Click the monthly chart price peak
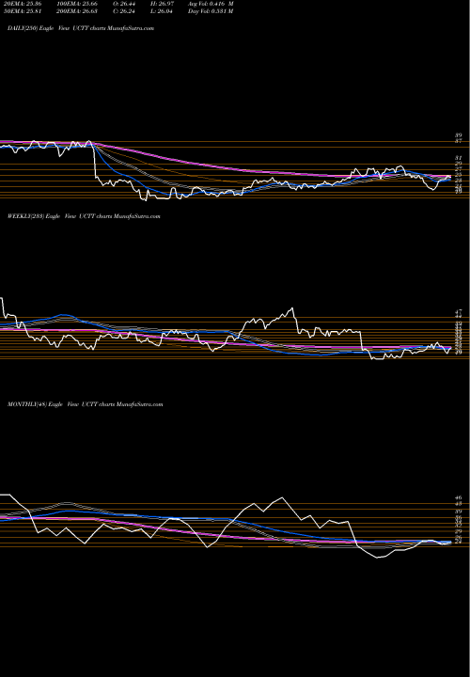This screenshot has height=677, width=470. (x=282, y=497)
